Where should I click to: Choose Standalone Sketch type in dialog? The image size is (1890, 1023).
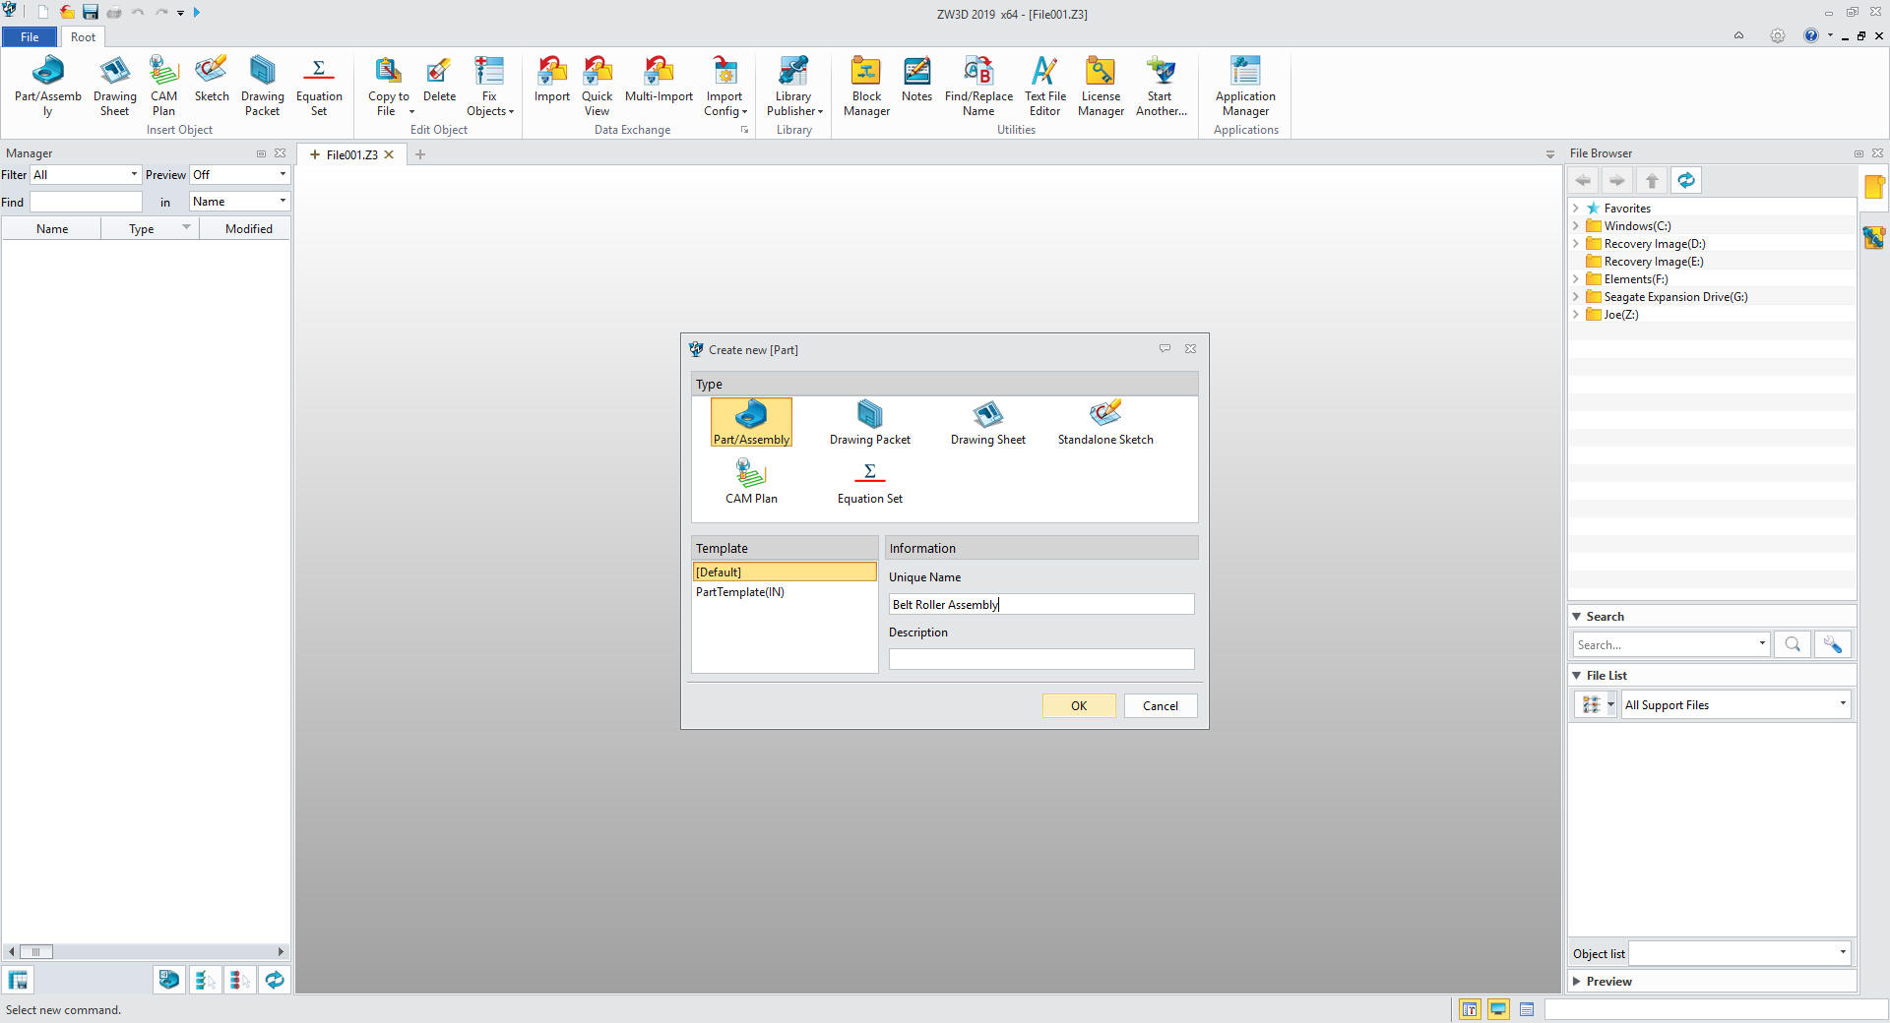(1104, 423)
